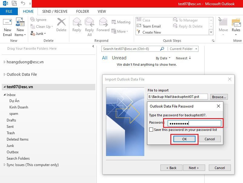Click the Meeting reply icon
The height and width of the screenshot is (183, 243).
point(113,22)
